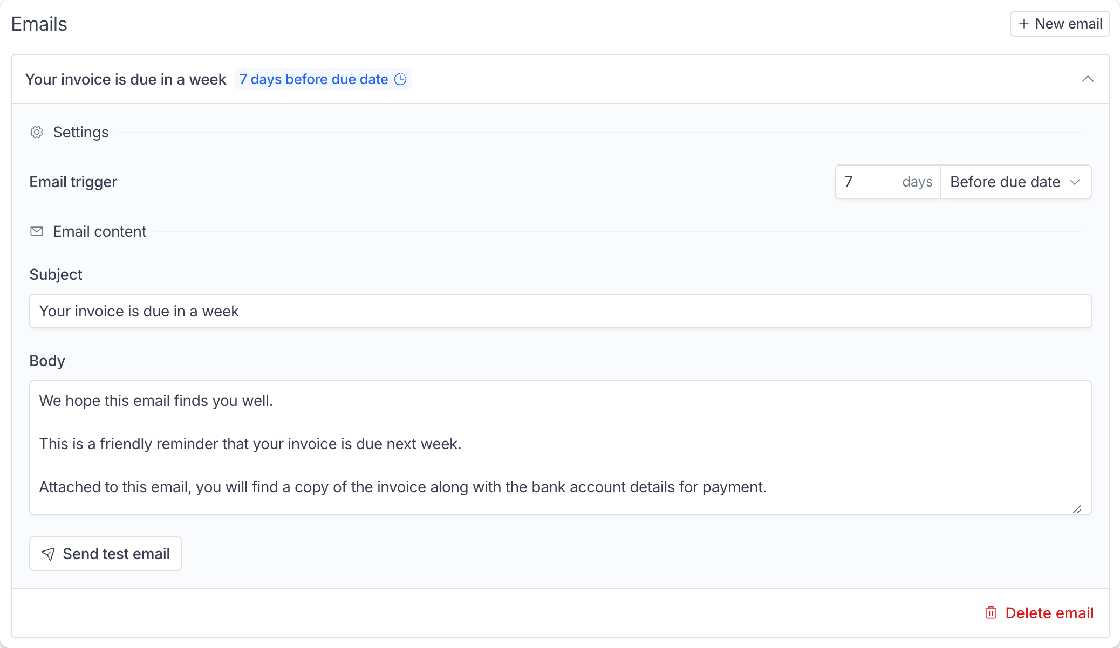The height and width of the screenshot is (648, 1120).
Task: Click the envelope icon beside Email content
Action: (x=37, y=231)
